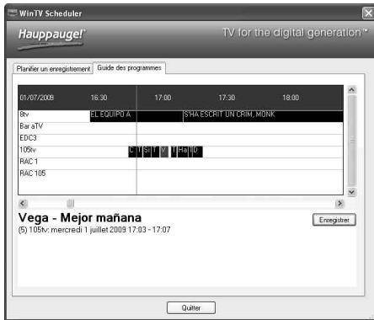Click the EDC3 channel label
Screen dimensions: 374x320
click(28, 138)
